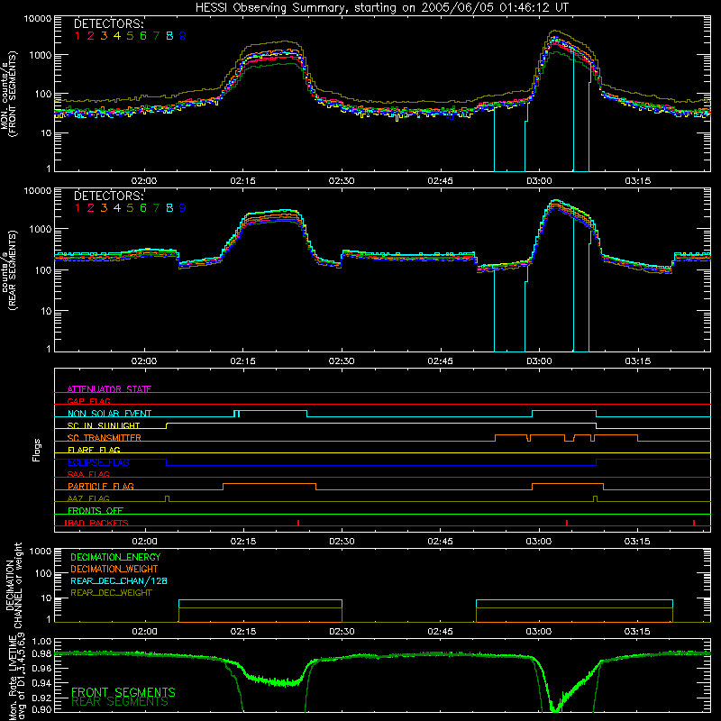
Task: Click '0.90' tick on the livetime axis
Action: (41, 709)
